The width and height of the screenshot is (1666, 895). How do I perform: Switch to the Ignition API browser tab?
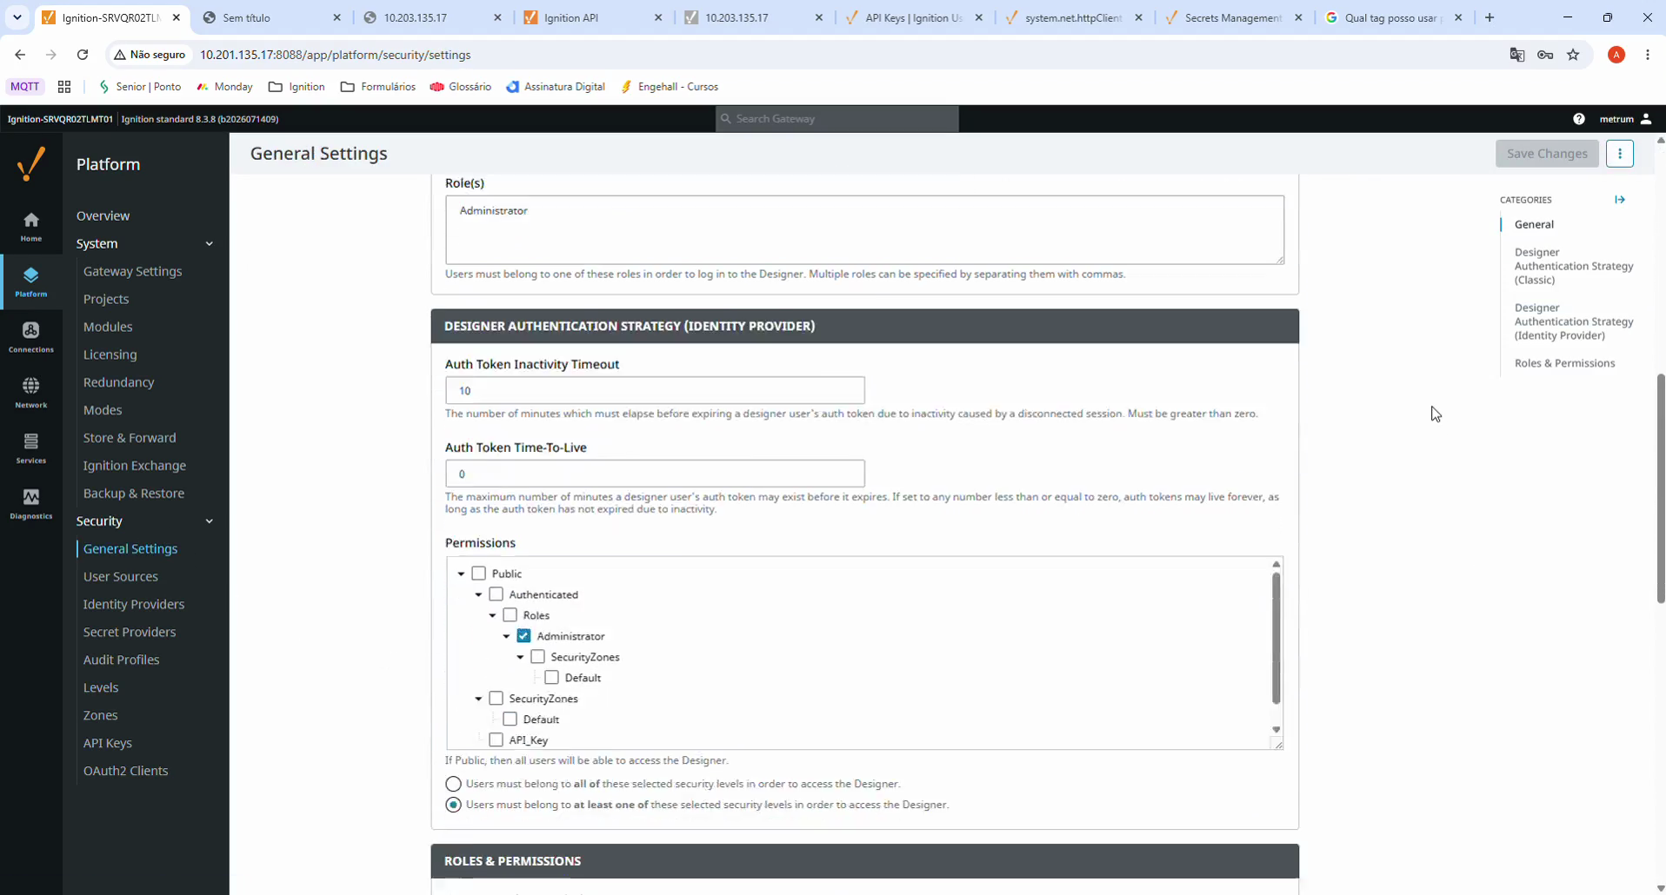[x=592, y=17]
